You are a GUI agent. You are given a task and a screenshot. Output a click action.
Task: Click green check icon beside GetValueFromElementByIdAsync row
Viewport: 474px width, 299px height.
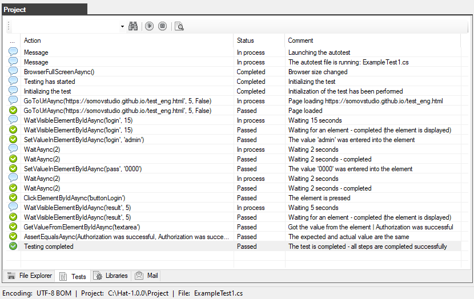(x=13, y=227)
